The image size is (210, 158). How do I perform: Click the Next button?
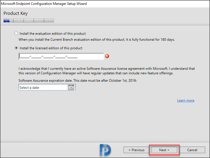(164, 150)
